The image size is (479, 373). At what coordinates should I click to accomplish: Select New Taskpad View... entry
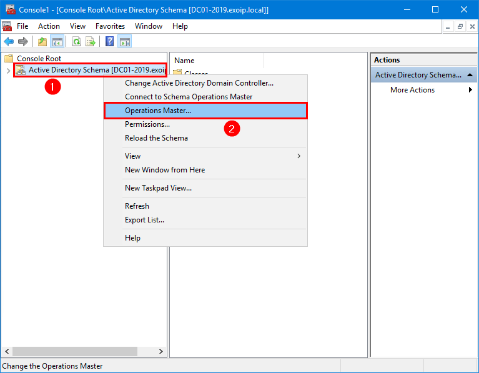(x=205, y=187)
